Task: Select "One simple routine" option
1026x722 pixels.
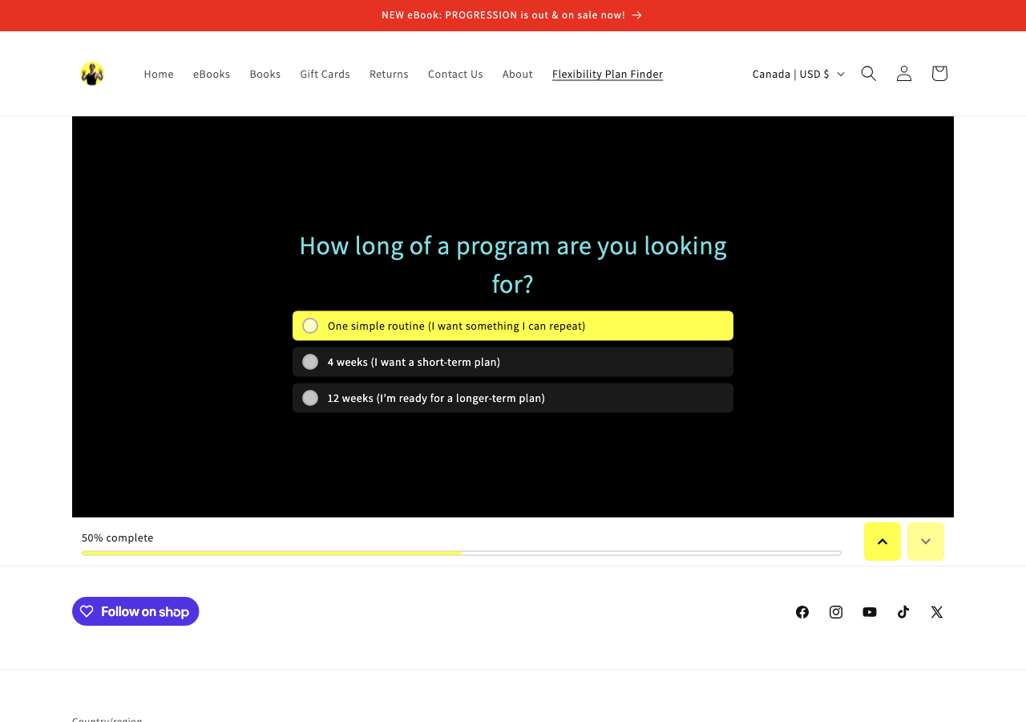Action: 513,326
